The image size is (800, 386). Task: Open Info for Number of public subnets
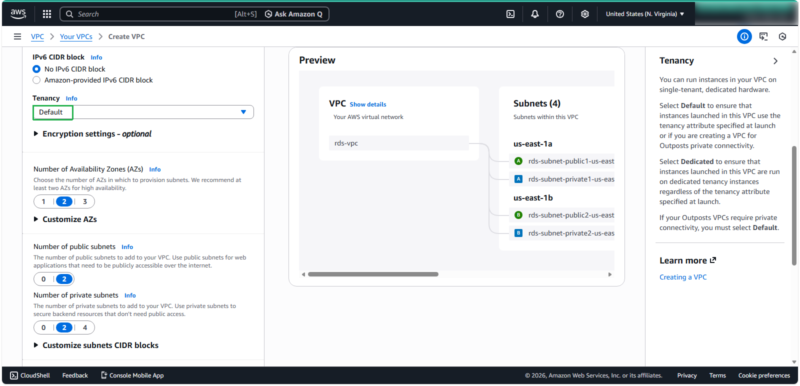pyautogui.click(x=127, y=247)
